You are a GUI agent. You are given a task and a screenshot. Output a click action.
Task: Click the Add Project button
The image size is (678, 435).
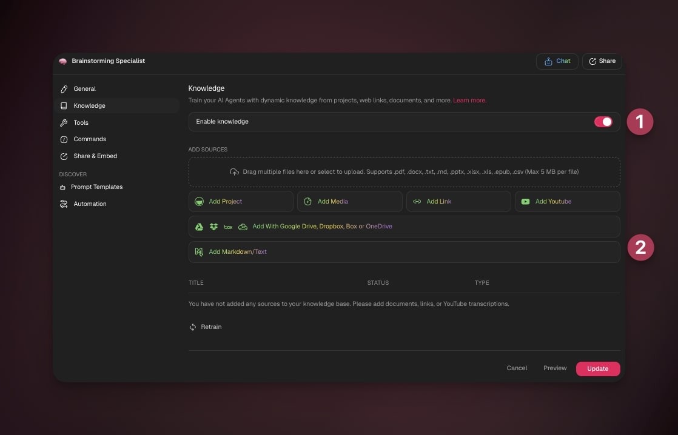click(241, 202)
